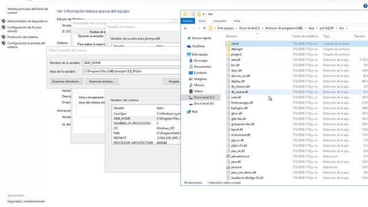Click jre1.8.0_91 breadcrumb segment
The height and width of the screenshot is (207, 368).
tap(327, 28)
